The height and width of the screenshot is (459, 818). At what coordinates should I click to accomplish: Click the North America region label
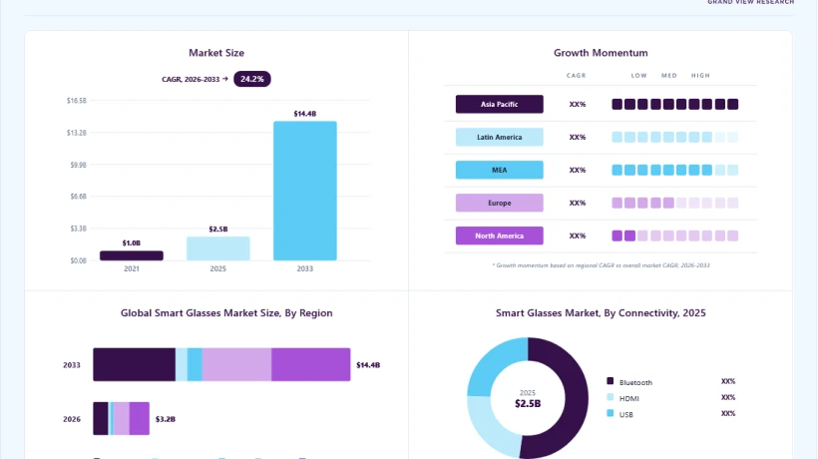click(x=499, y=235)
